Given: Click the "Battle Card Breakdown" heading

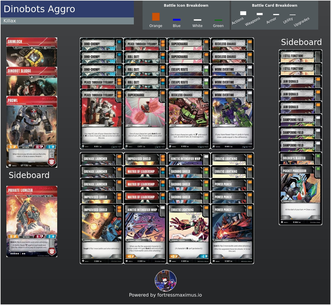Looking at the screenshot, I should (x=274, y=6).
